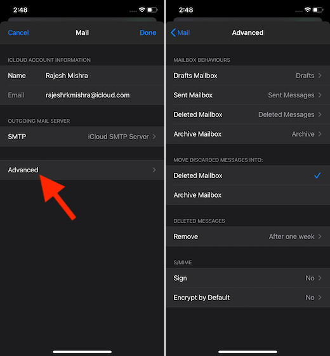
Task: Tap the Wi-Fi icon in left status bar
Action: click(142, 10)
